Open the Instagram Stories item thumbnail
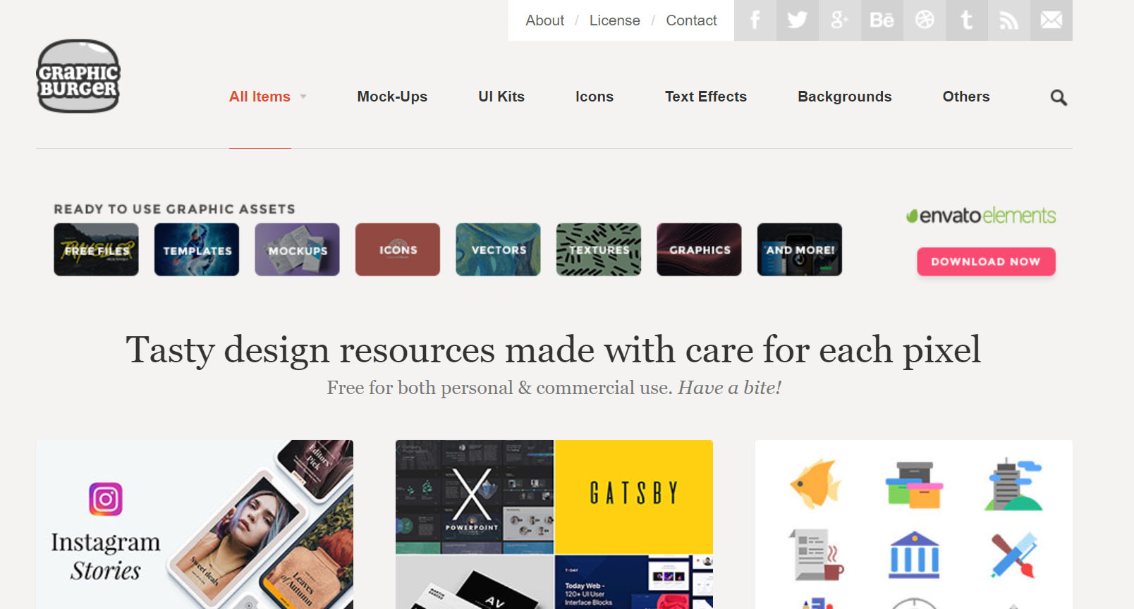The height and width of the screenshot is (609, 1134). click(x=195, y=524)
